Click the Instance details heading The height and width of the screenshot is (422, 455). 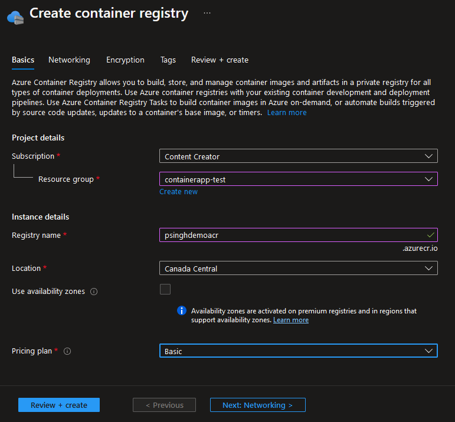pos(40,217)
